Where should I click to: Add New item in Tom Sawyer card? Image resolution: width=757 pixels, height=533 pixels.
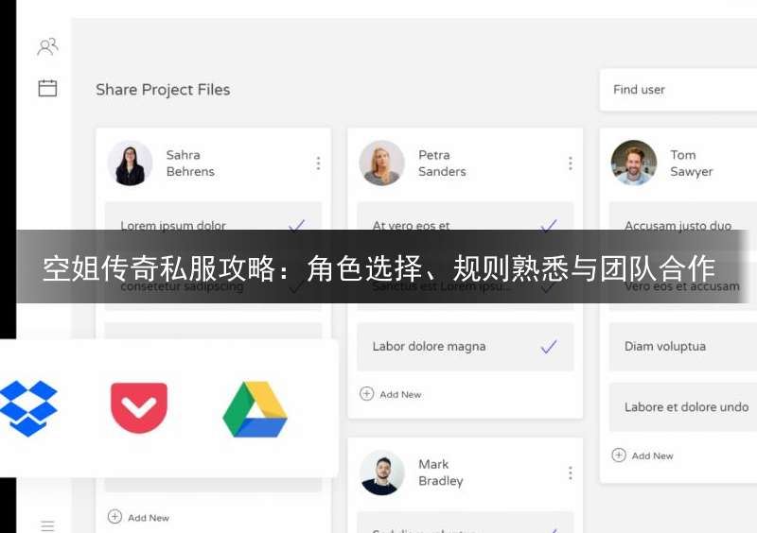click(x=643, y=456)
